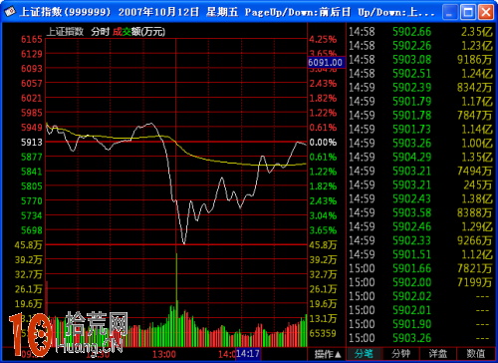Click the 9186万 turnover value
The image size is (498, 363).
[x=475, y=60]
